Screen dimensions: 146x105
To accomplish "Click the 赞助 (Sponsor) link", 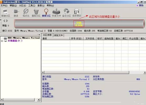I will click(x=141, y=6).
